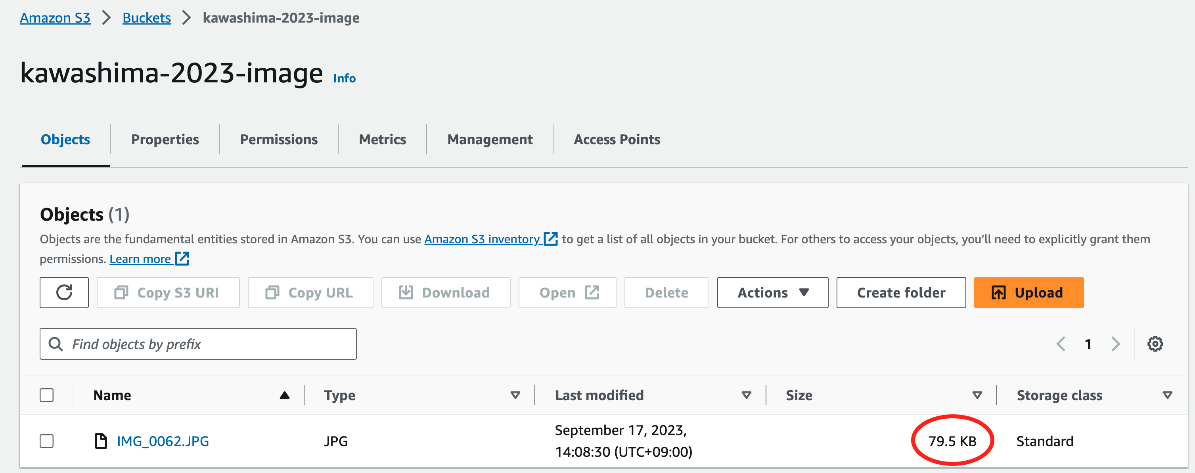Click the breadcrumb chevron after Amazon S3

click(107, 17)
